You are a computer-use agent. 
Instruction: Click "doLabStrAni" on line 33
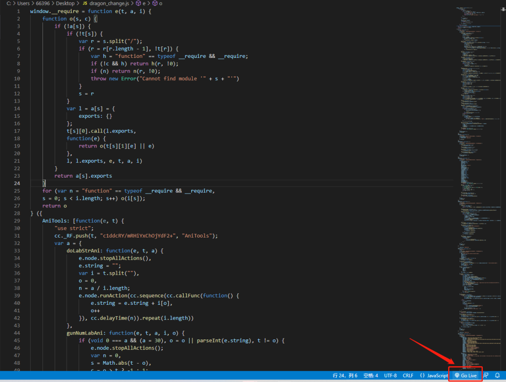(83, 251)
